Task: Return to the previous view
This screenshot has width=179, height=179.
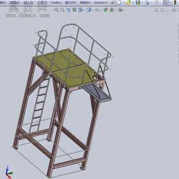Action: tap(68, 10)
